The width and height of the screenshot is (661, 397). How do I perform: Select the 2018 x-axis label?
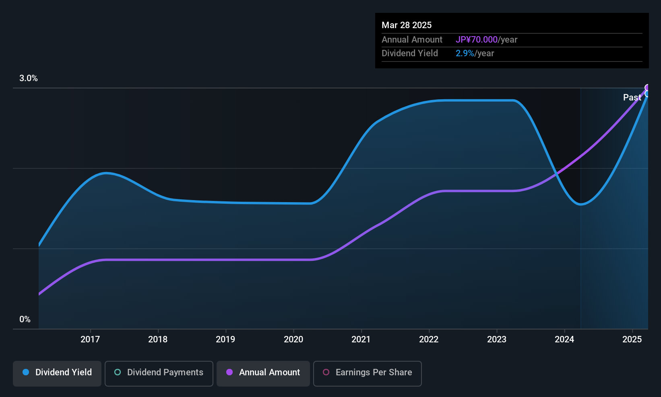coord(158,340)
